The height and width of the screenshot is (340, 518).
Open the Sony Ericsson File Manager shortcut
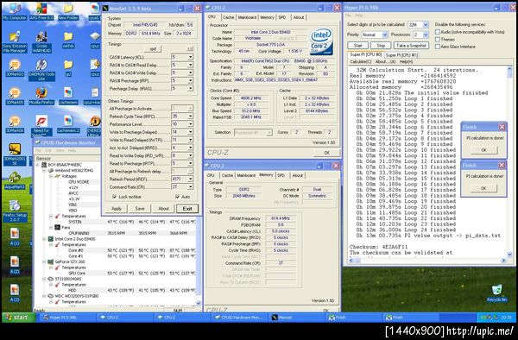[x=15, y=42]
